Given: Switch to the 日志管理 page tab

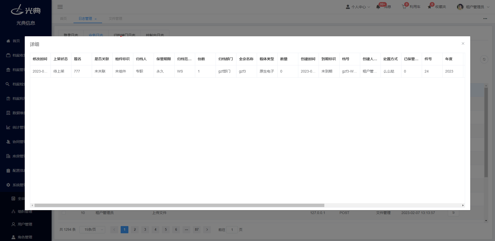Looking at the screenshot, I should (x=85, y=19).
